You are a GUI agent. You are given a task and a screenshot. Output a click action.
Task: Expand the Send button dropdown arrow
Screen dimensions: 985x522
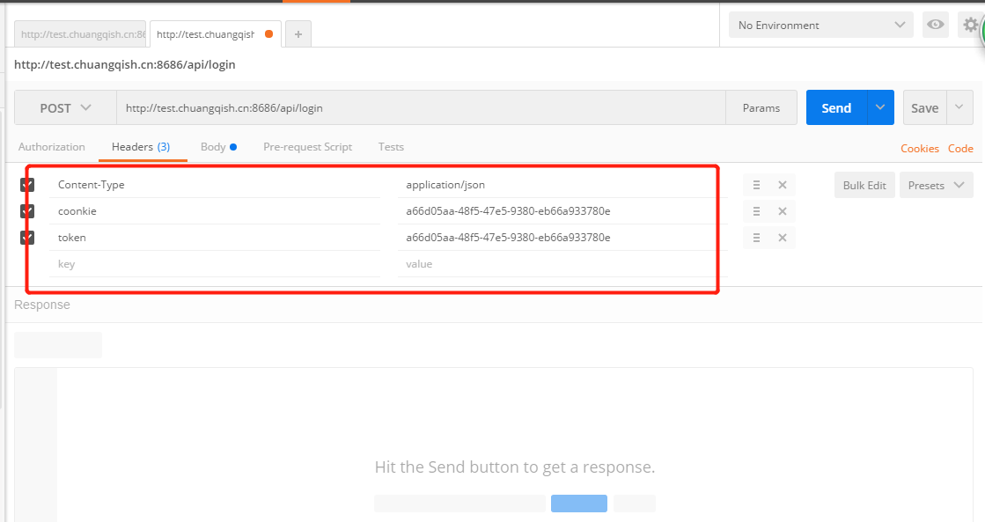pos(880,107)
